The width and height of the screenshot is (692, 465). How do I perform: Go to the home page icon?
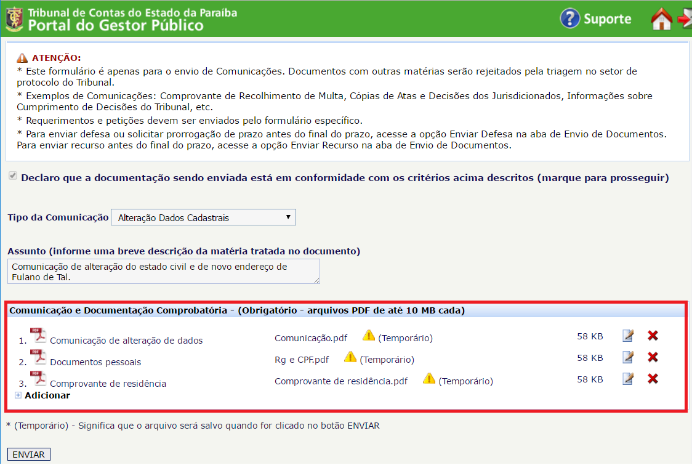click(661, 19)
